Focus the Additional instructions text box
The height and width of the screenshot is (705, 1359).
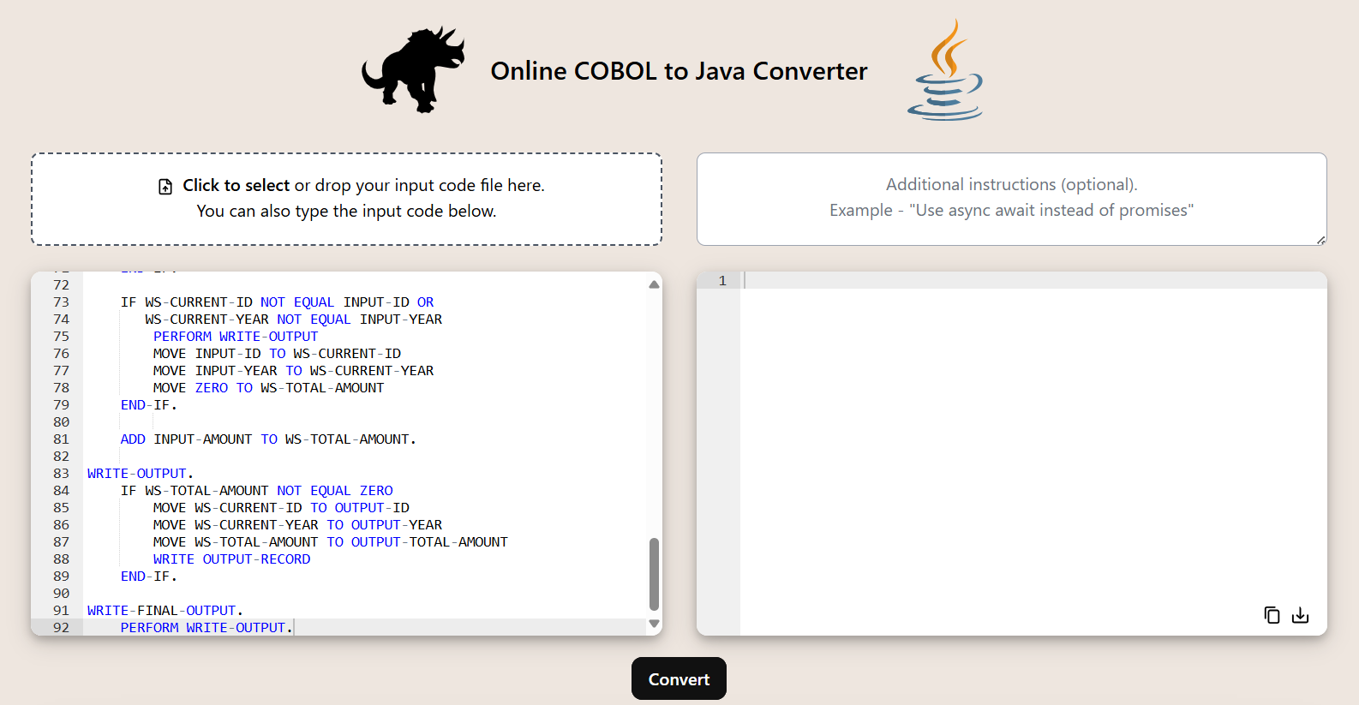(x=1011, y=199)
